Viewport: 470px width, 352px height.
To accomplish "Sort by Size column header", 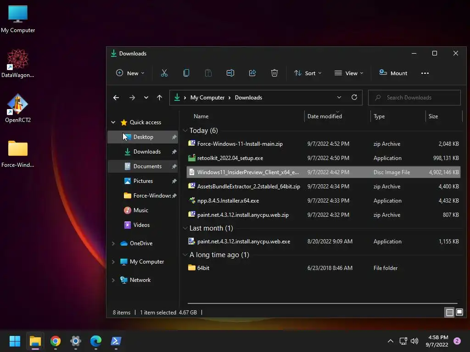I will [433, 116].
